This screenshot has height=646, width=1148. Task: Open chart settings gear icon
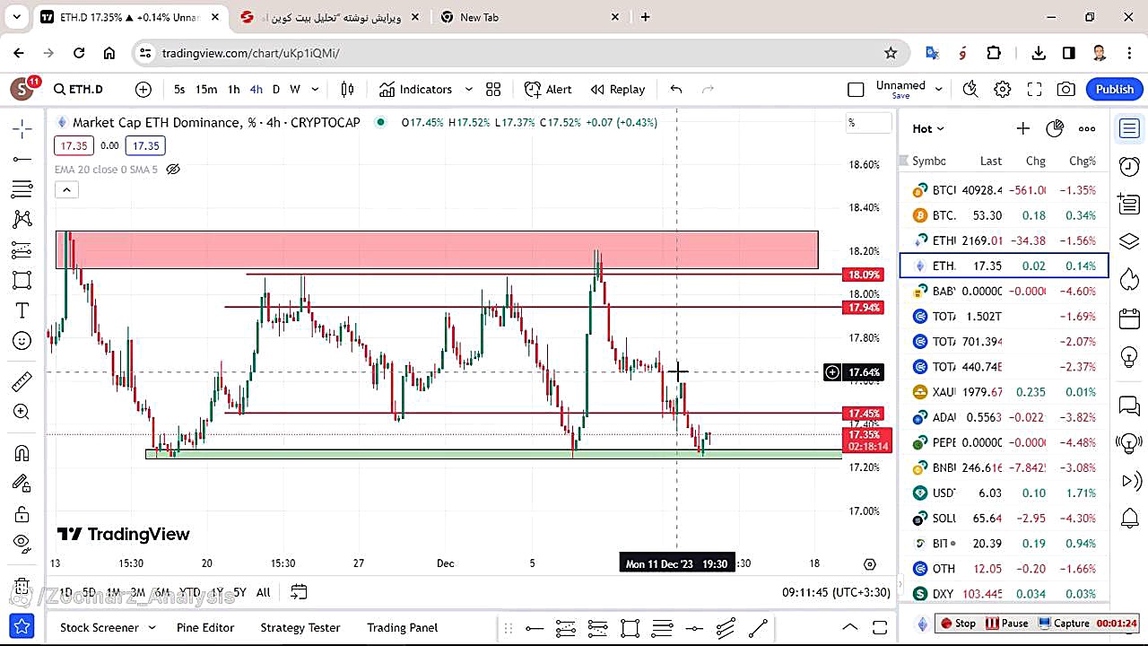point(1003,89)
